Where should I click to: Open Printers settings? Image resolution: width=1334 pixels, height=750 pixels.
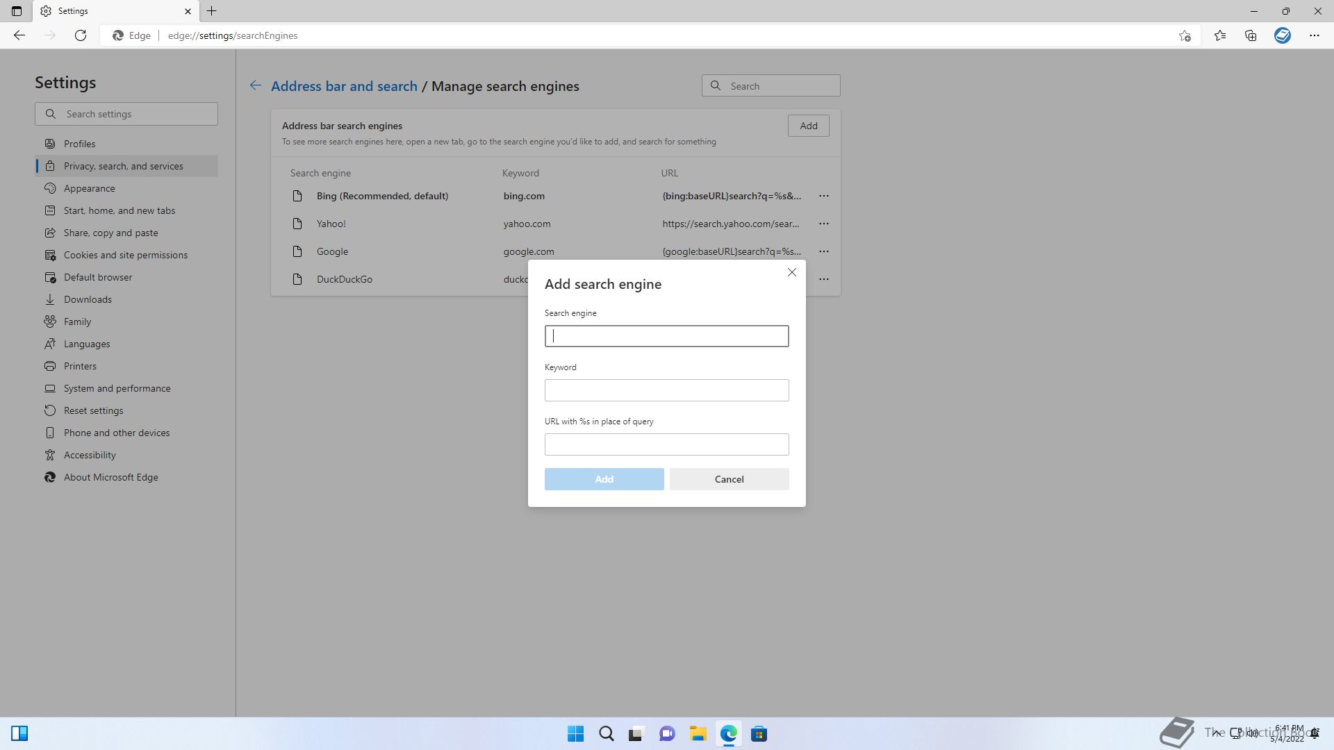click(x=126, y=366)
